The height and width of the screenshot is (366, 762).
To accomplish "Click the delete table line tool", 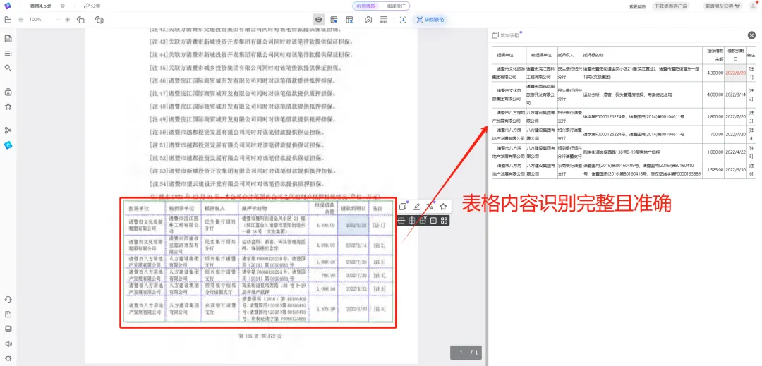I will (423, 221).
